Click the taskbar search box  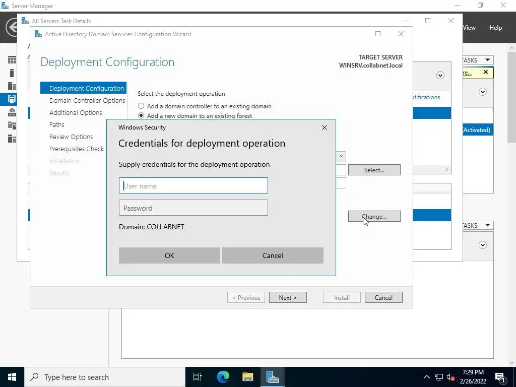(105, 377)
